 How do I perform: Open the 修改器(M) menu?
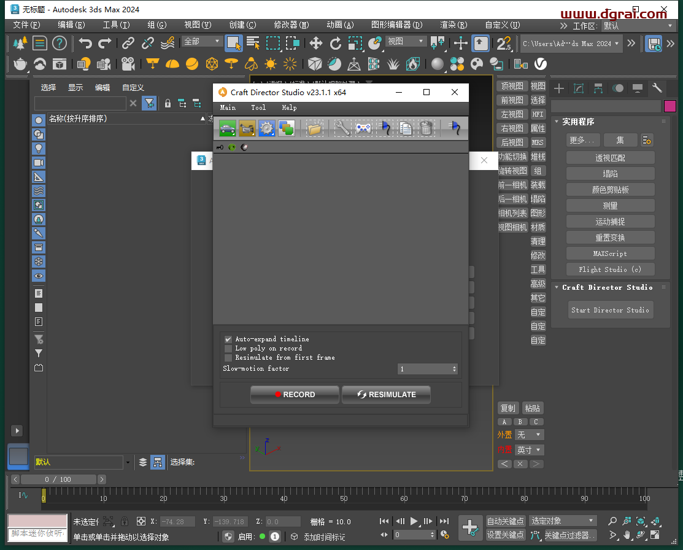291,25
